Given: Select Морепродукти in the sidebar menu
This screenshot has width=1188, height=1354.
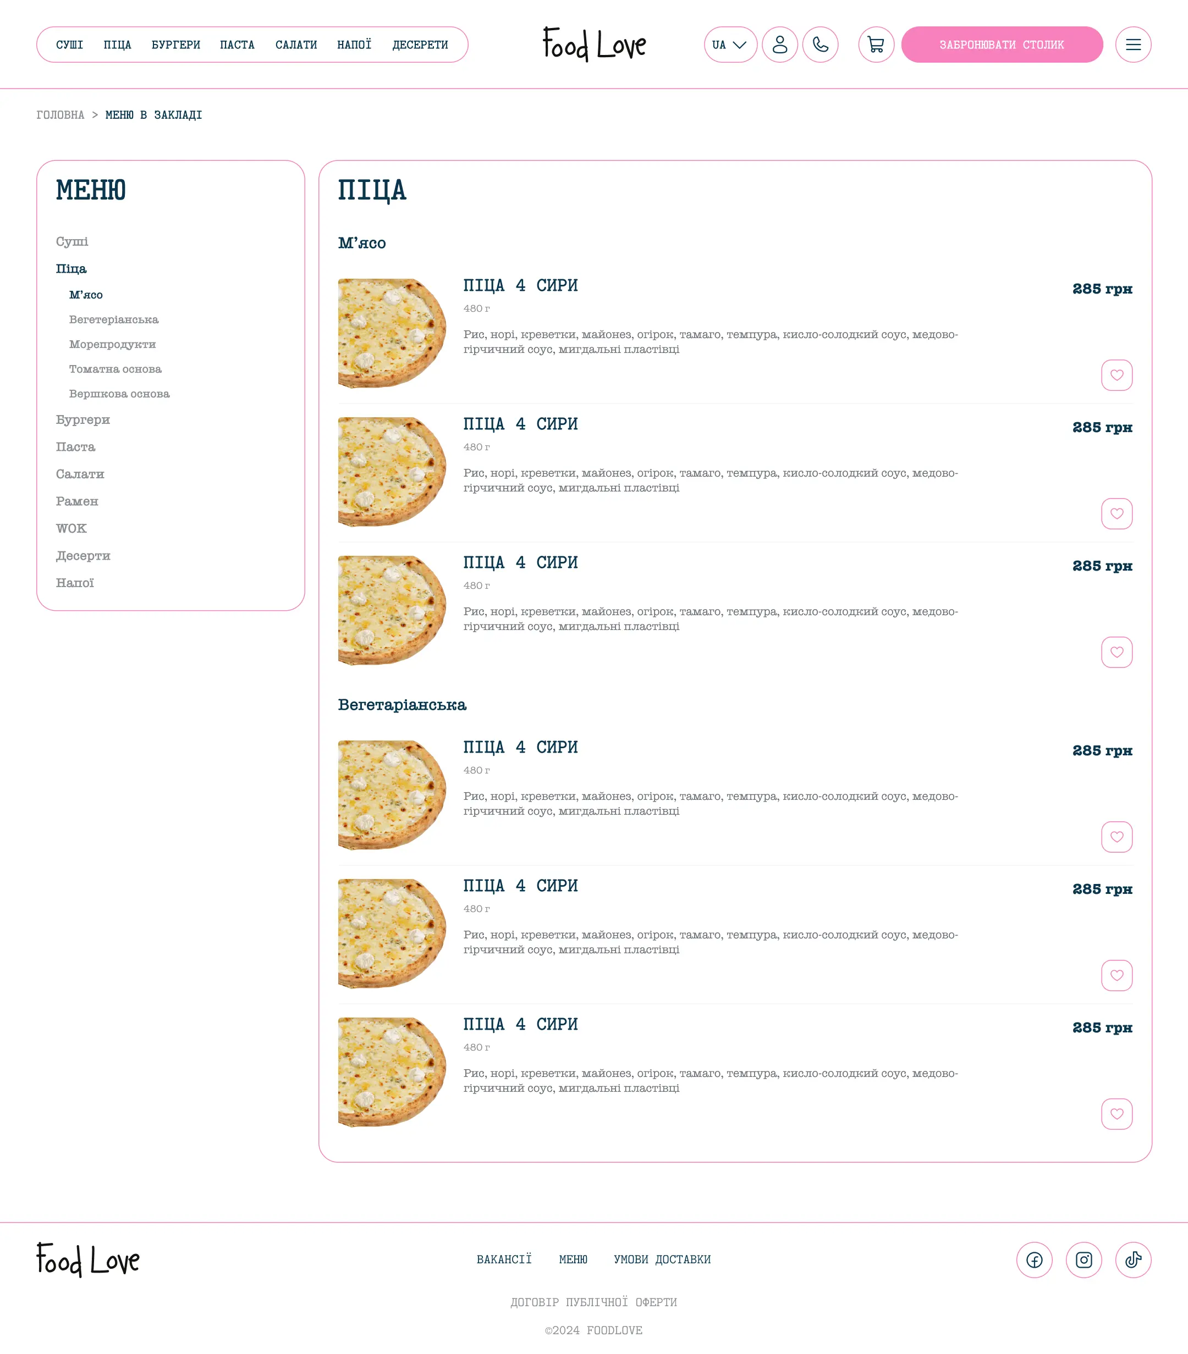Looking at the screenshot, I should click(x=112, y=345).
